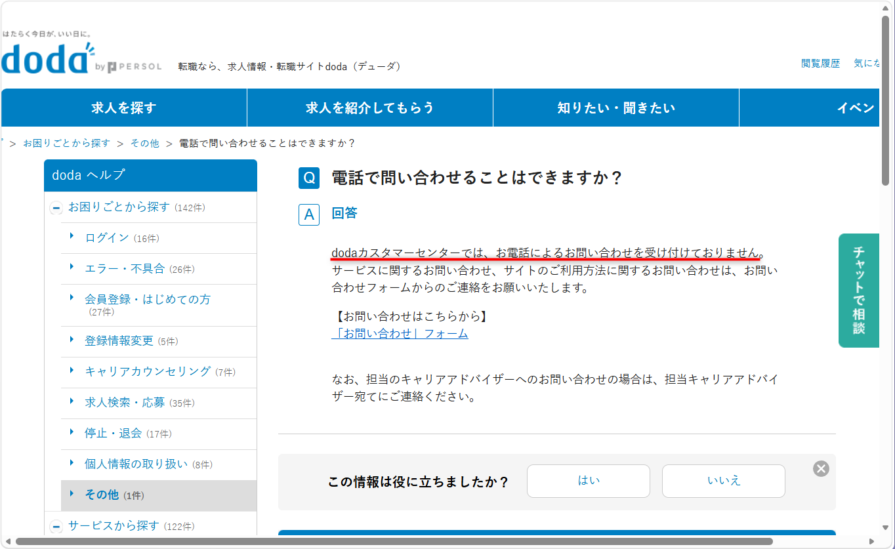Click サービスから探す (122件) sidebar heading
This screenshot has height=549, width=895.
coord(131,526)
